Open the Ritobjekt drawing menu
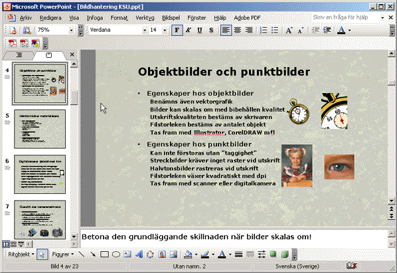 pos(21,254)
